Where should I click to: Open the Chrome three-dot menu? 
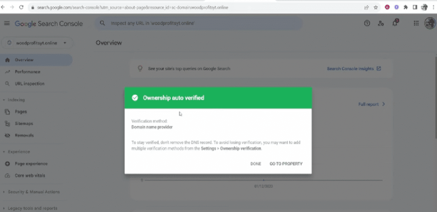click(433, 8)
